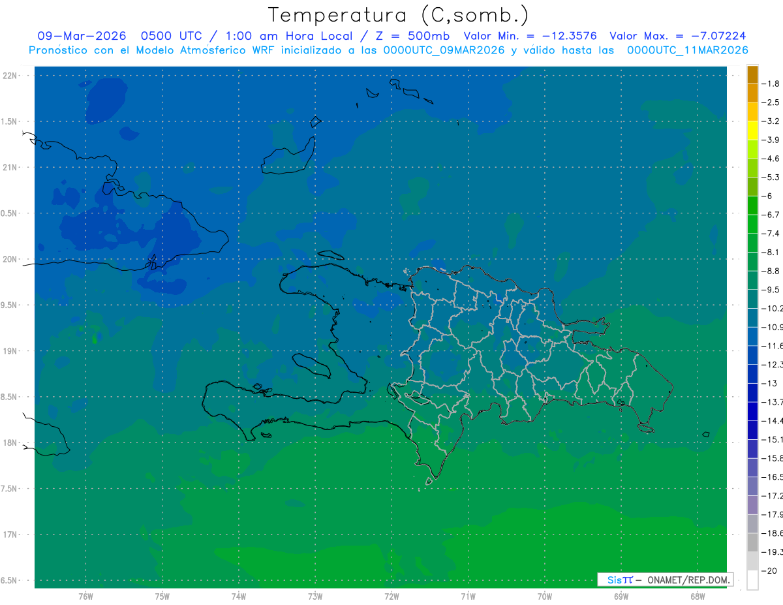Click the "70W" longitude label
This screenshot has height=605, width=783.
(545, 597)
